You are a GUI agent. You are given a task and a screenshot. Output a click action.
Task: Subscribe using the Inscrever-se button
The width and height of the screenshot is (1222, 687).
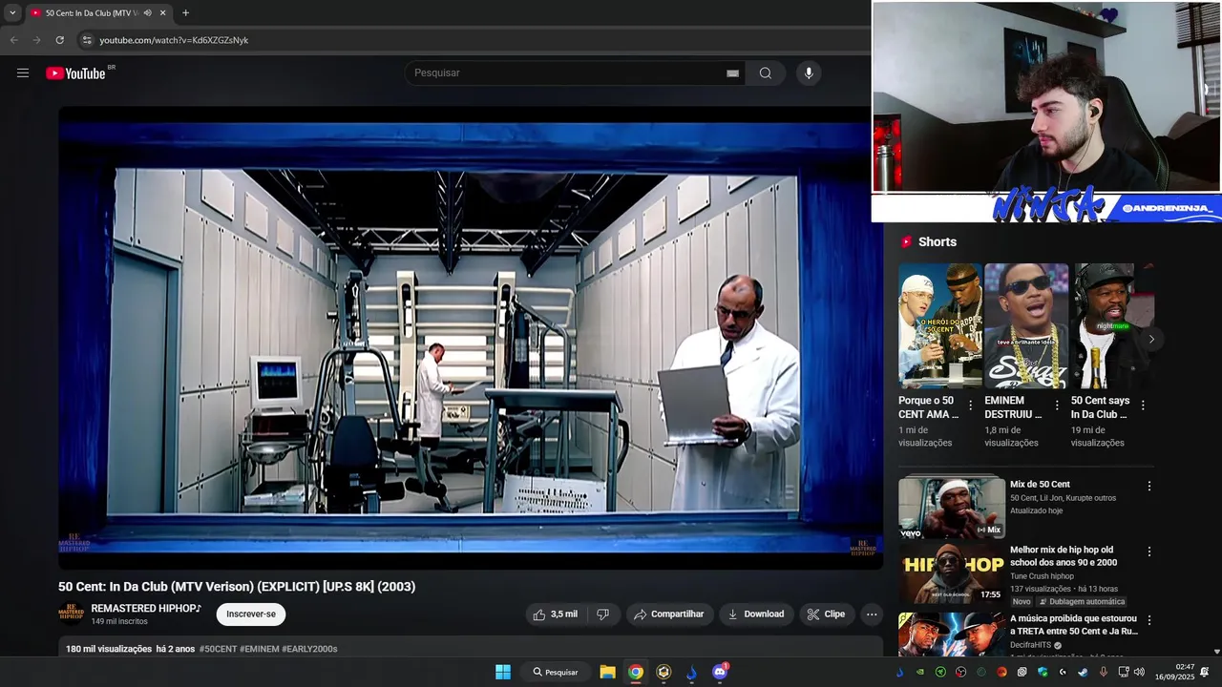[x=251, y=614]
